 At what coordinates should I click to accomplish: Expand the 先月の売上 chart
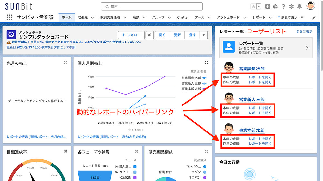click(x=66, y=62)
